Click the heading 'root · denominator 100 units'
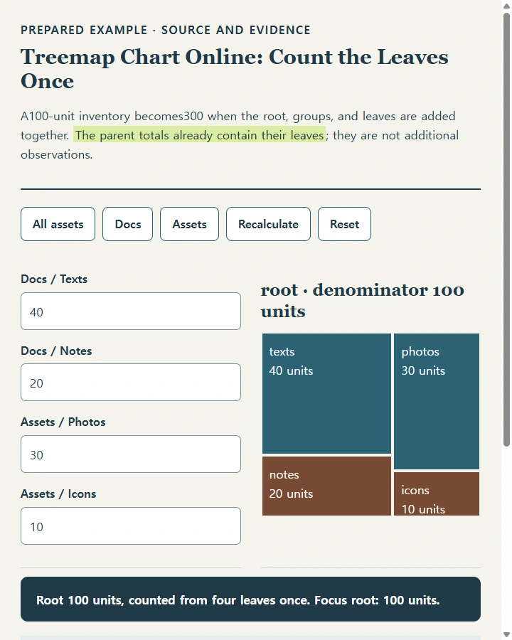The width and height of the screenshot is (512, 640). (x=363, y=300)
